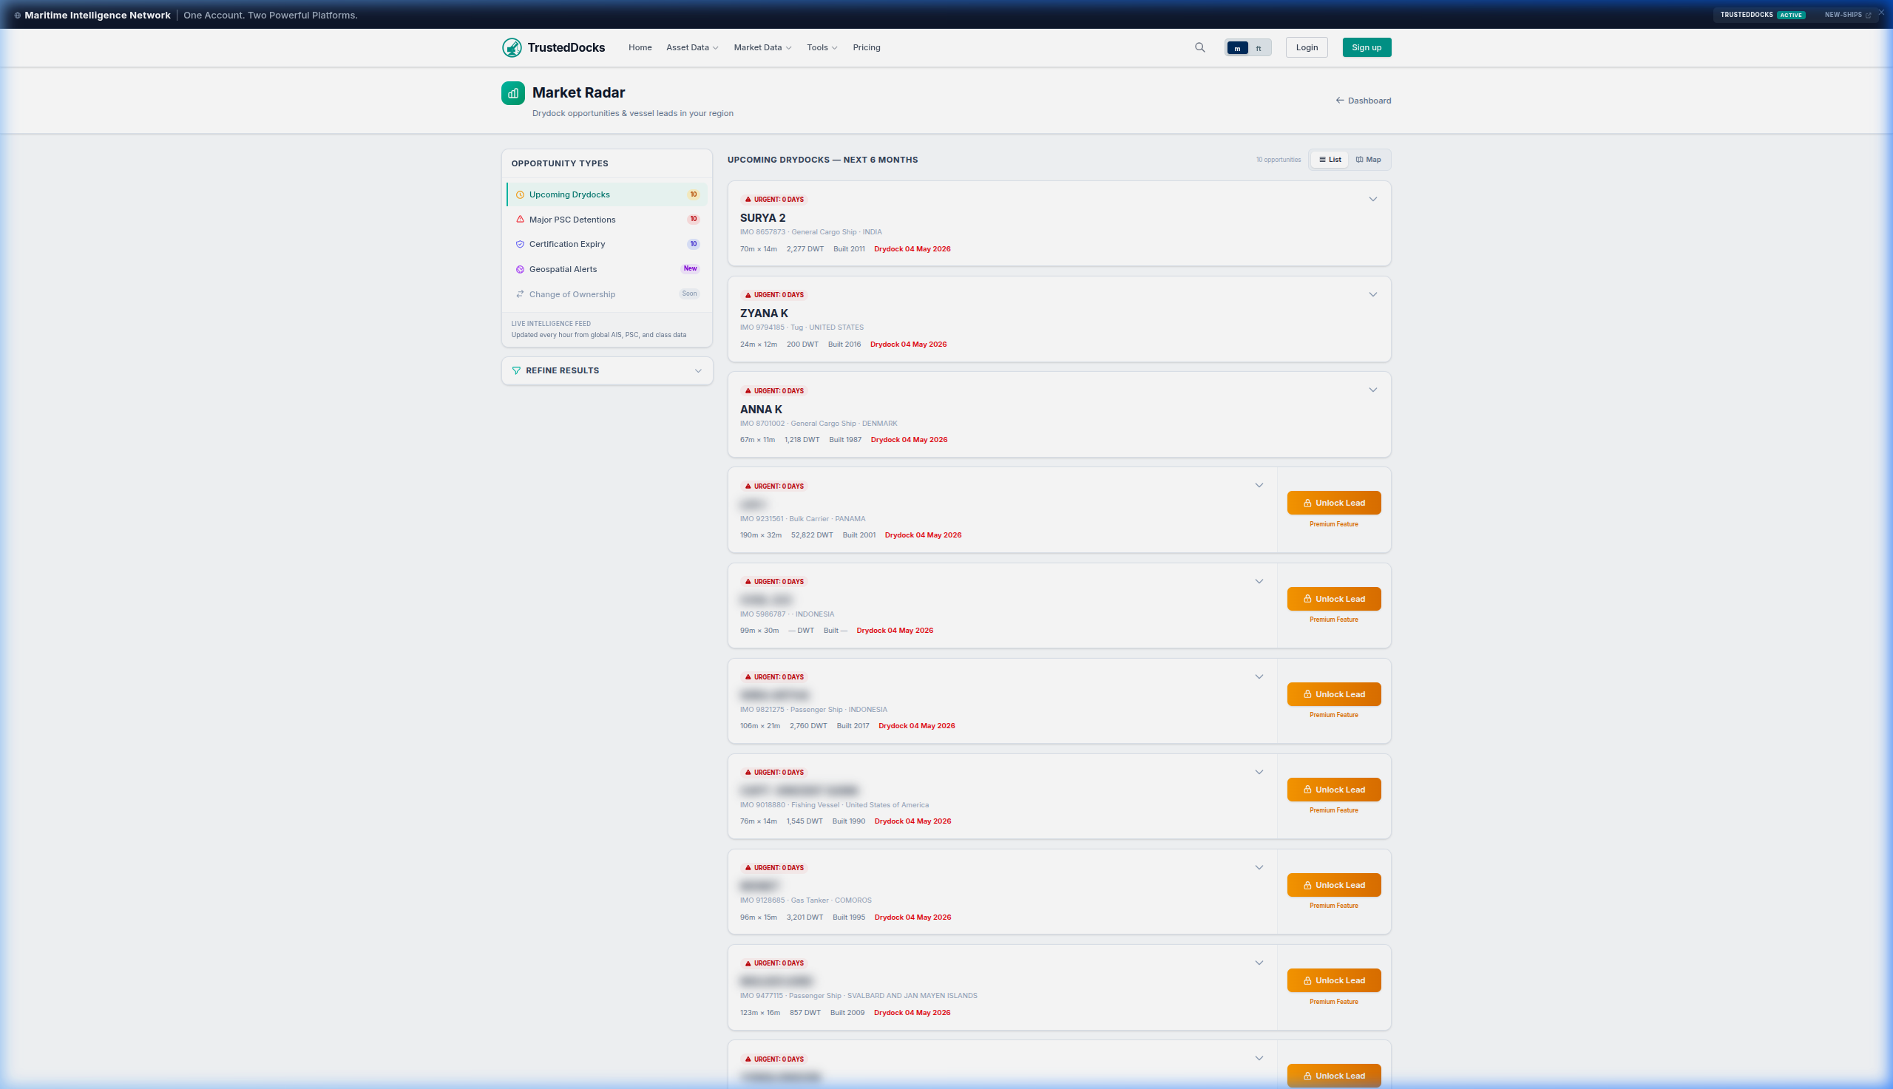The width and height of the screenshot is (1893, 1089).
Task: Select Upcoming Drydocks opportunity type
Action: pos(606,194)
